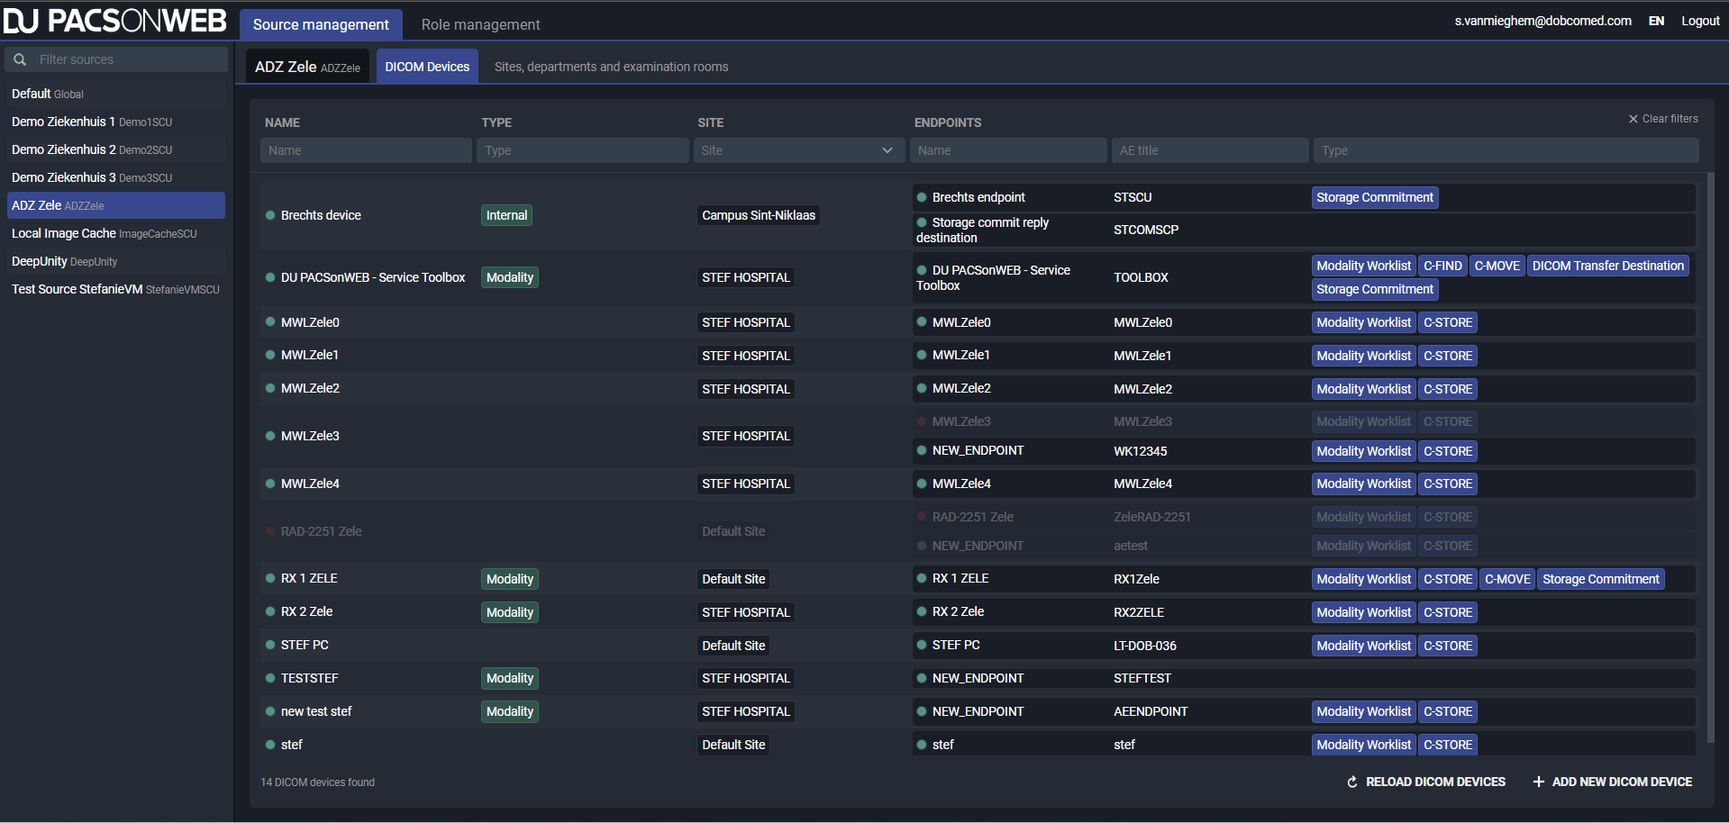
Task: Select DeepUnity source
Action: click(116, 261)
